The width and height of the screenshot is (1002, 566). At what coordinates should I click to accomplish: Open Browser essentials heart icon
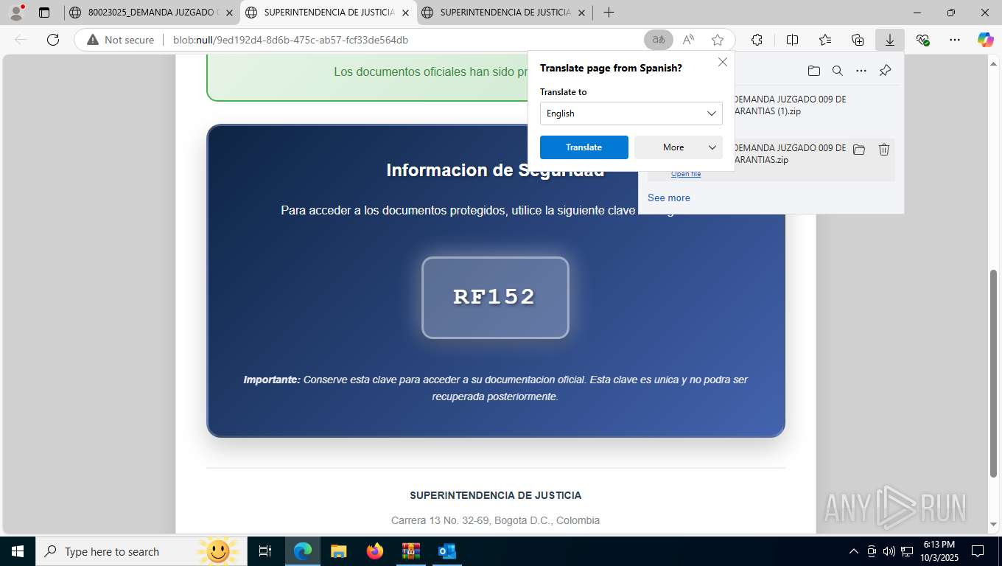922,40
